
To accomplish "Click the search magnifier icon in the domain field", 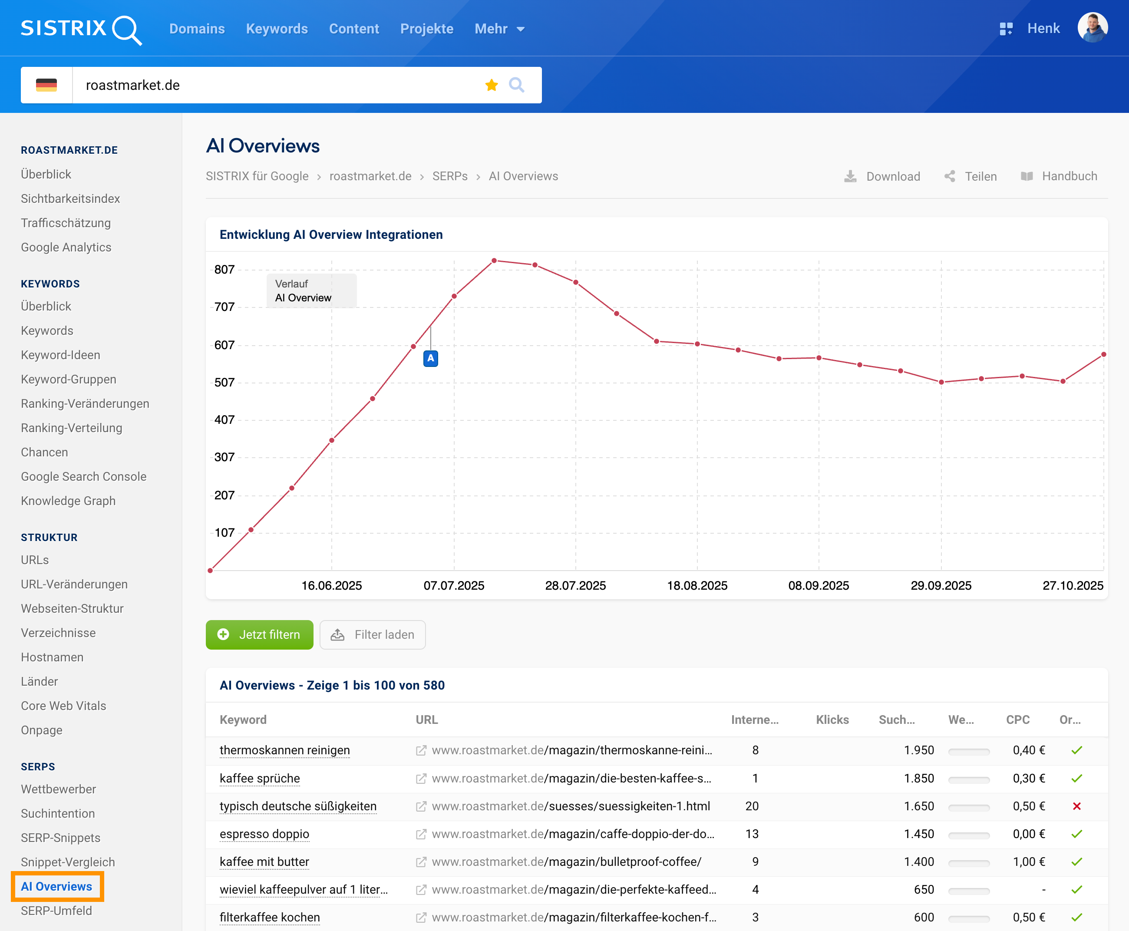I will 516,85.
